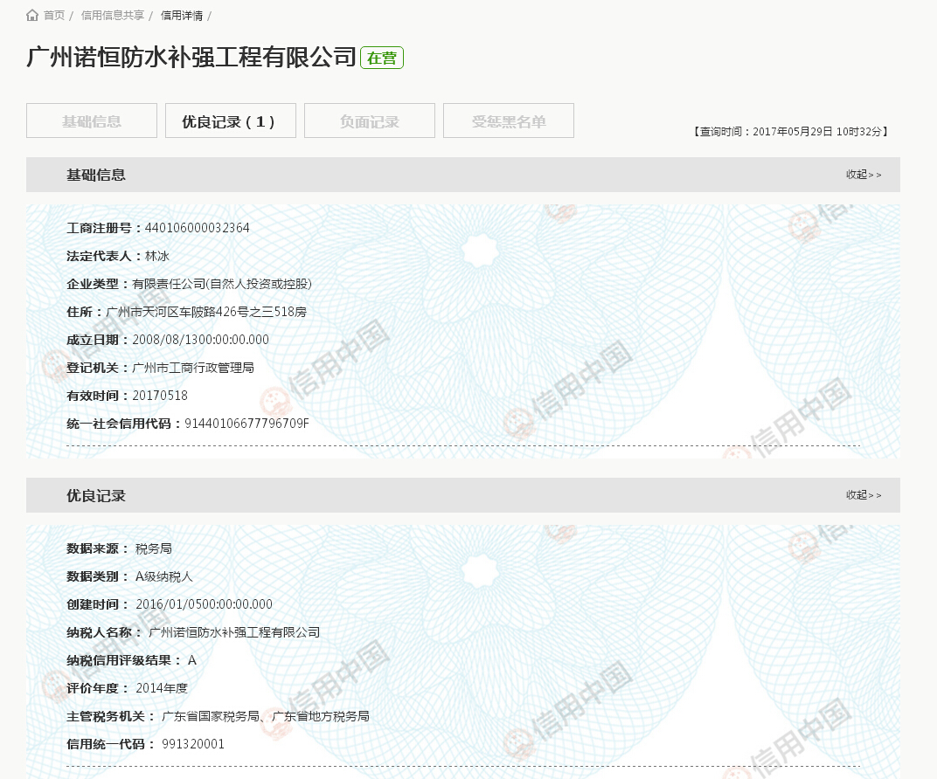The width and height of the screenshot is (937, 779).
Task: Open the 信用信息共享 breadcrumb link
Action: [x=113, y=15]
